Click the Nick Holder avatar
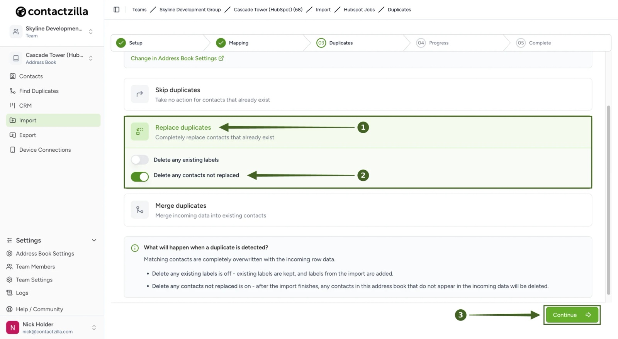This screenshot has width=618, height=339. tap(13, 327)
